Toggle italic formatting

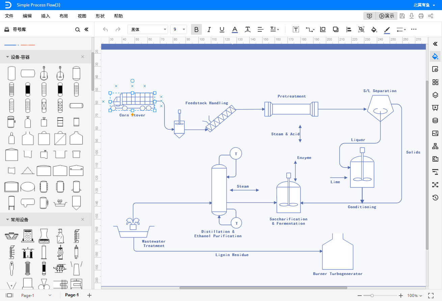(209, 30)
